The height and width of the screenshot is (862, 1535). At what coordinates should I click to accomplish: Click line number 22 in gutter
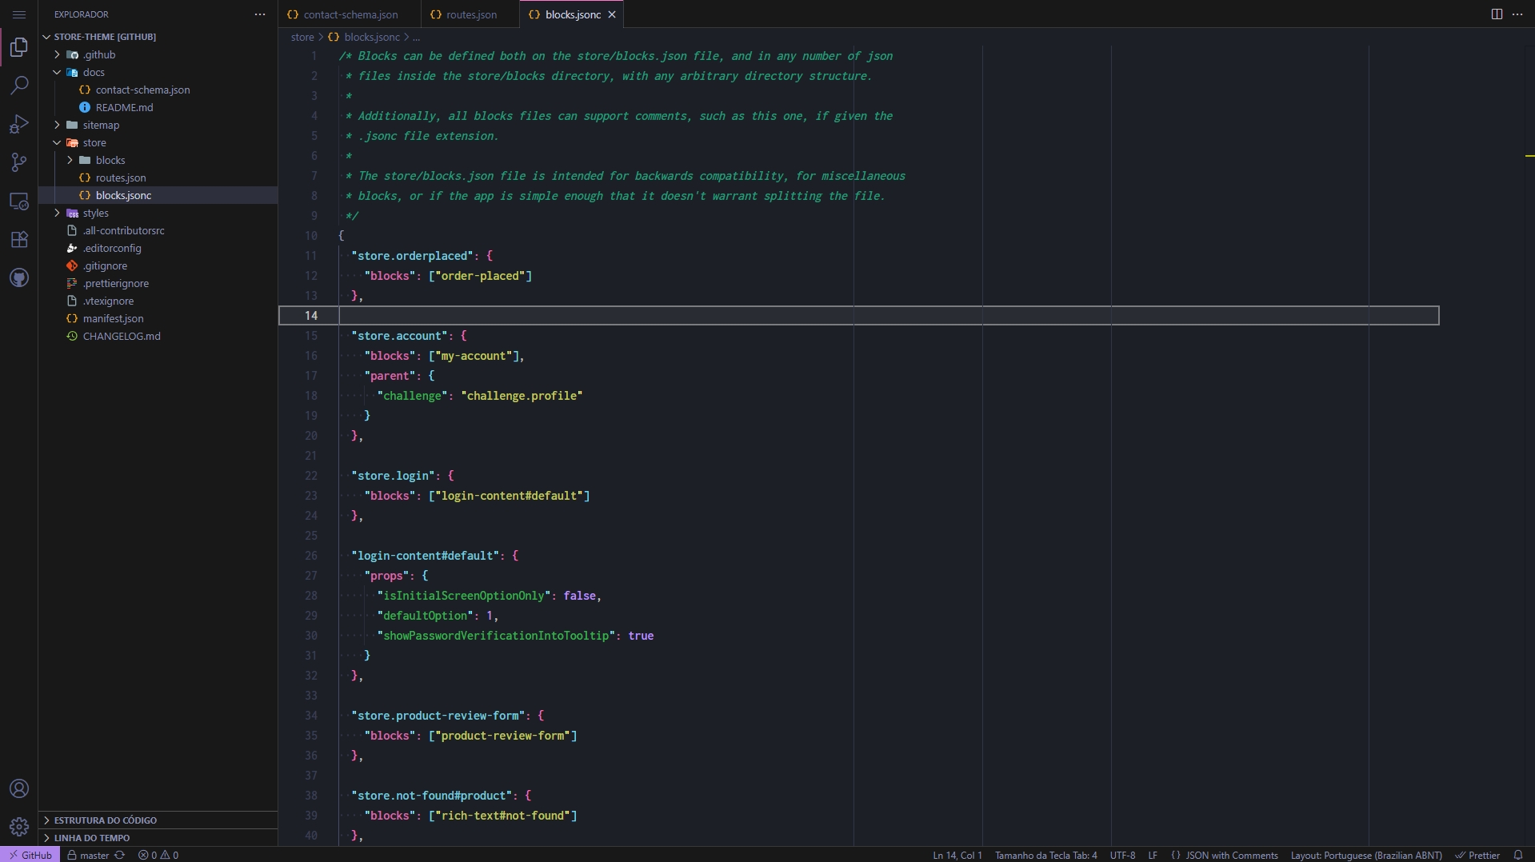311,476
